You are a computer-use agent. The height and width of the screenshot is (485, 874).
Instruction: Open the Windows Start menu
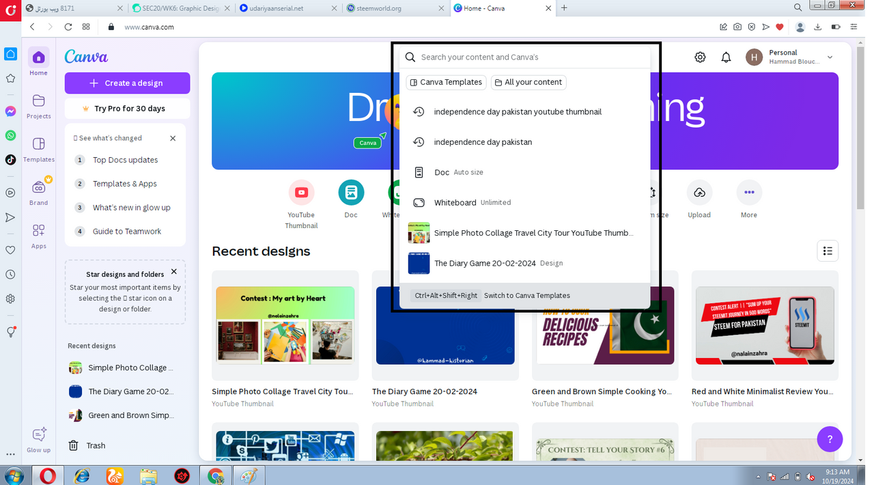[14, 475]
